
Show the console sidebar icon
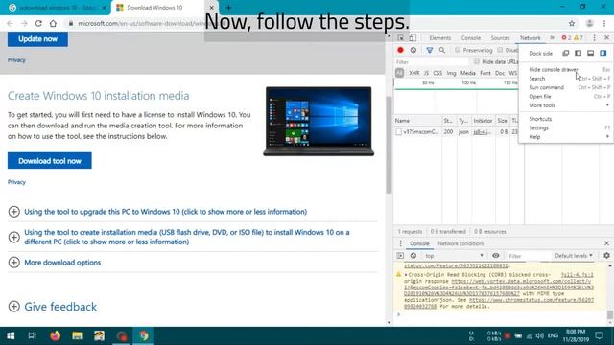coord(400,256)
